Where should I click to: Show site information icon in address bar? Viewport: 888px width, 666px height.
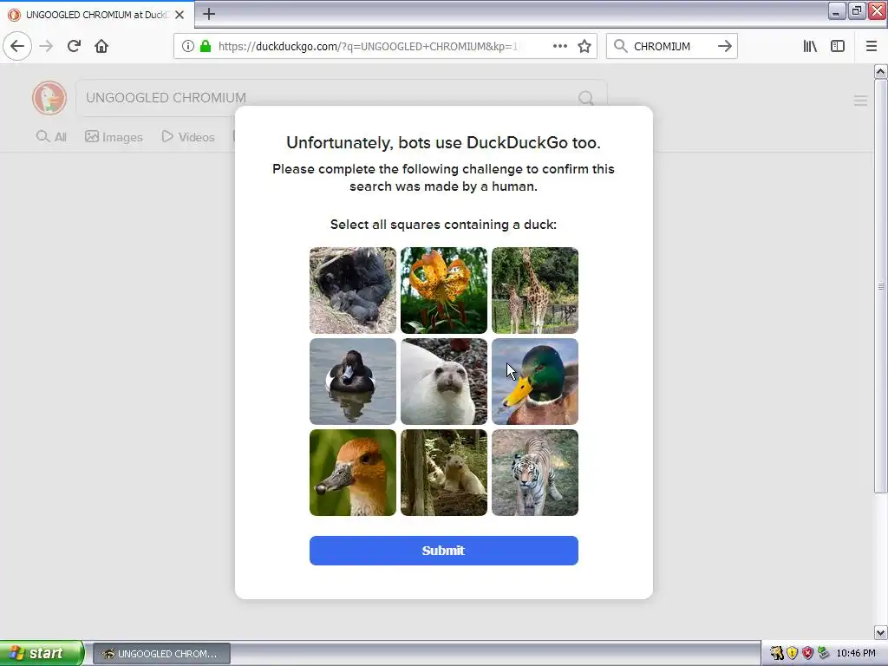[x=188, y=46]
